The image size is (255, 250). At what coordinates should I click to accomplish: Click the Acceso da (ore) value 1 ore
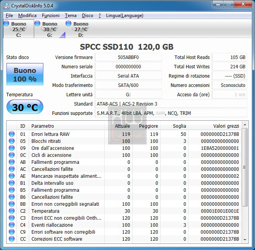tap(230, 95)
